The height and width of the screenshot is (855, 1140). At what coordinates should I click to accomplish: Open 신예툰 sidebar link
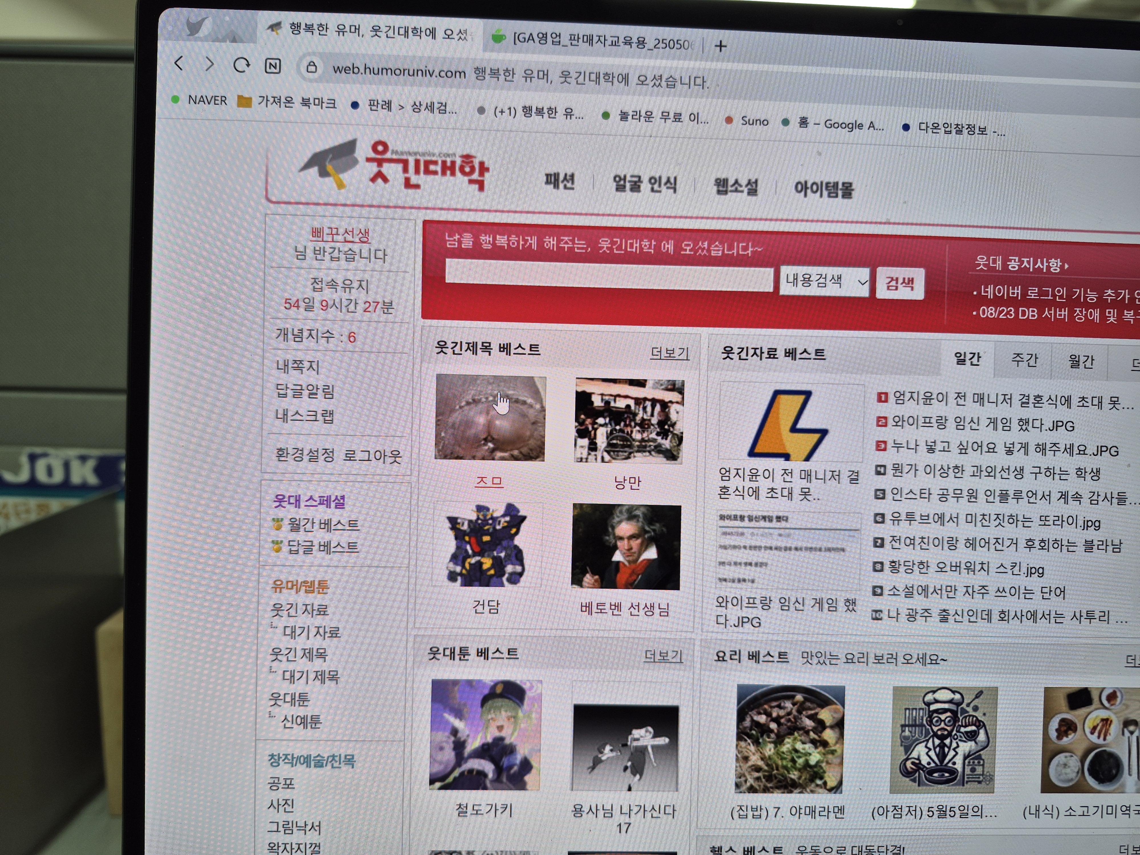point(301,721)
